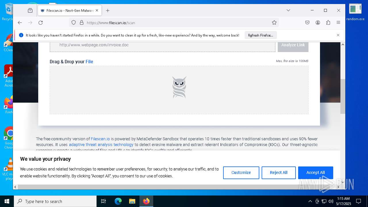Open the notification center icon
The width and height of the screenshot is (368, 207).
pos(359,201)
